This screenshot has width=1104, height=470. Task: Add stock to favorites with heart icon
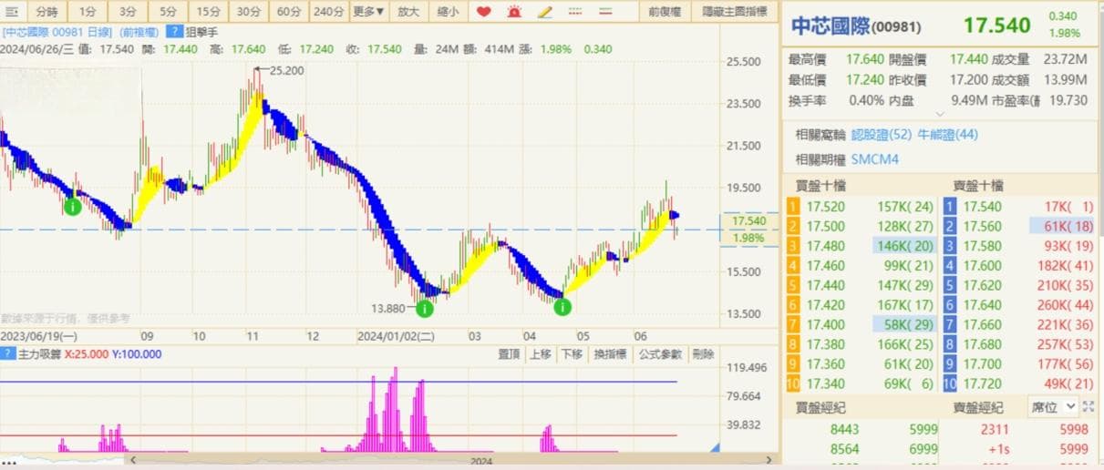484,12
